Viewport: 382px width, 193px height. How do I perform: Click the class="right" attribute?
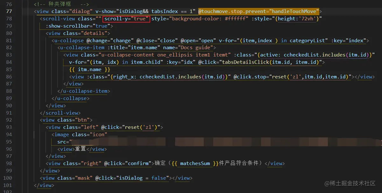pyautogui.click(x=82, y=163)
